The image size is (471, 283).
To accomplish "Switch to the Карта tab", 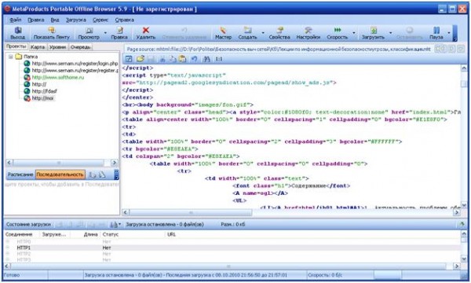I will tap(38, 47).
